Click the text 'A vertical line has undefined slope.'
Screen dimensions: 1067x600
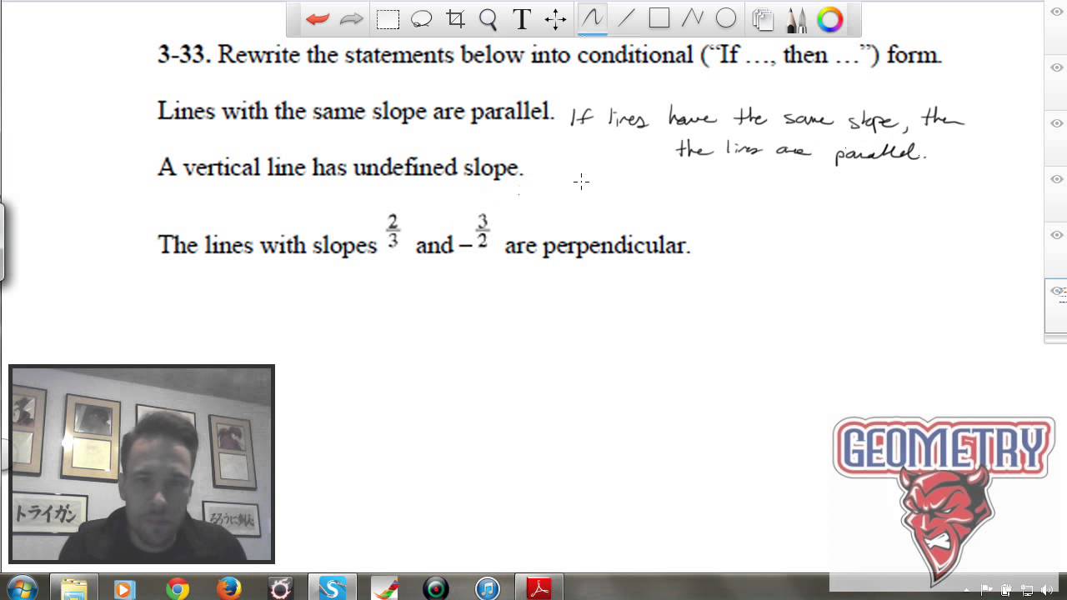pos(341,167)
